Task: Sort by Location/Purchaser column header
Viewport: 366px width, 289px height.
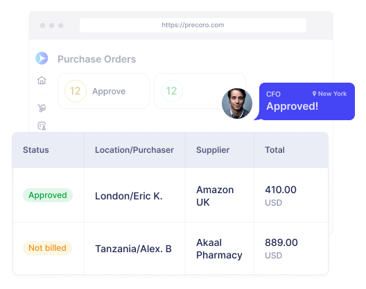Action: click(x=134, y=150)
